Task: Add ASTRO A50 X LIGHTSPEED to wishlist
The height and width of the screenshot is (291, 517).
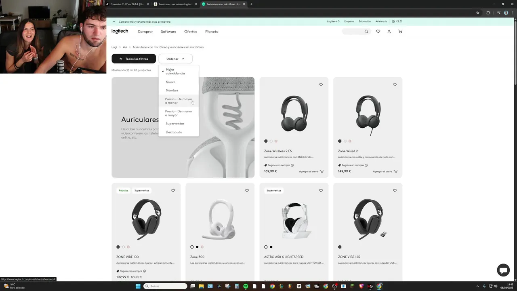Action: [321, 190]
